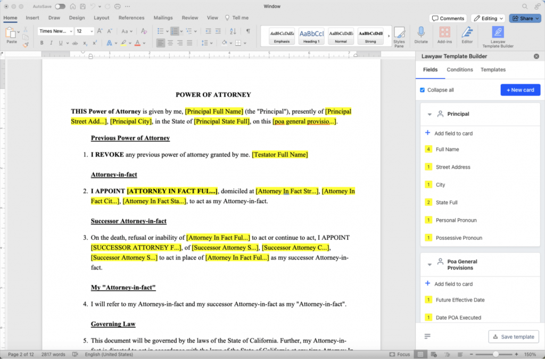Click the [Principal Full Name] field in document
Screen dimensions: 545x359
tap(214, 112)
